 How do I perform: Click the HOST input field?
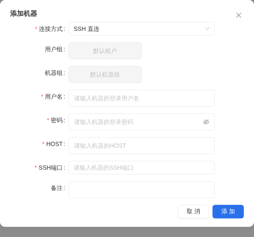(141, 146)
